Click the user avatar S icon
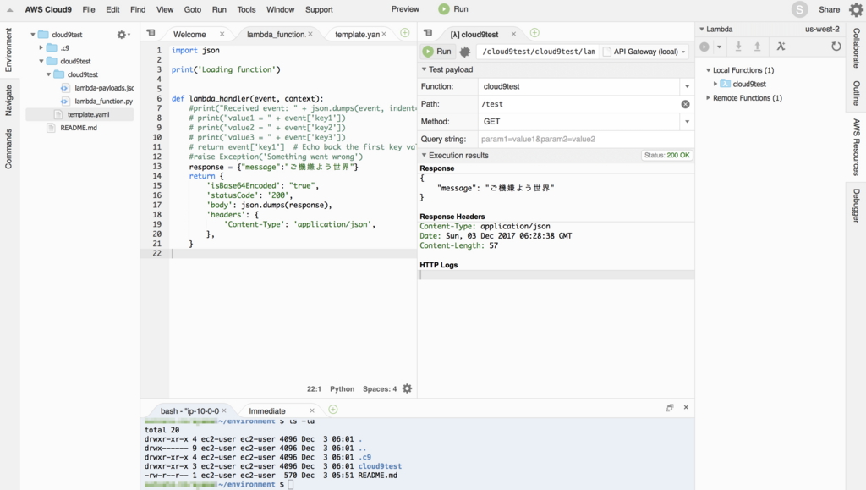Screen dimensions: 866x490 point(799,9)
